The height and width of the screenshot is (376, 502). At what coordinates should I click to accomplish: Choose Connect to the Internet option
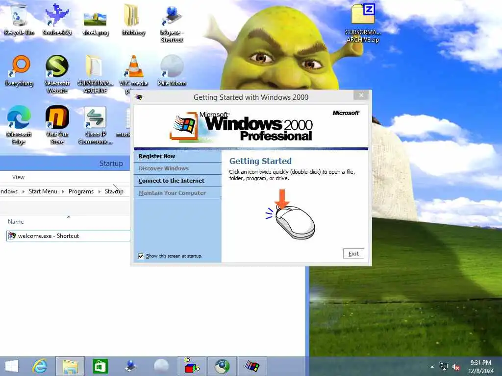tap(177, 181)
